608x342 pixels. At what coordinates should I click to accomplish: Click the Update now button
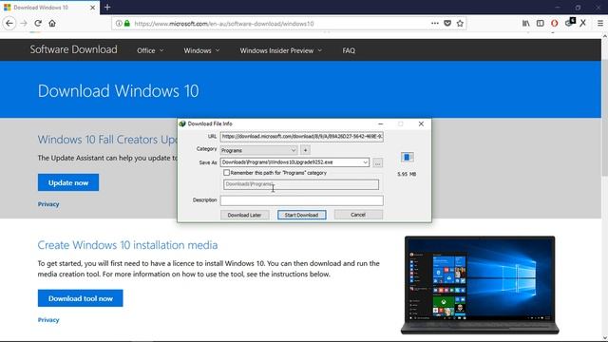(x=68, y=182)
